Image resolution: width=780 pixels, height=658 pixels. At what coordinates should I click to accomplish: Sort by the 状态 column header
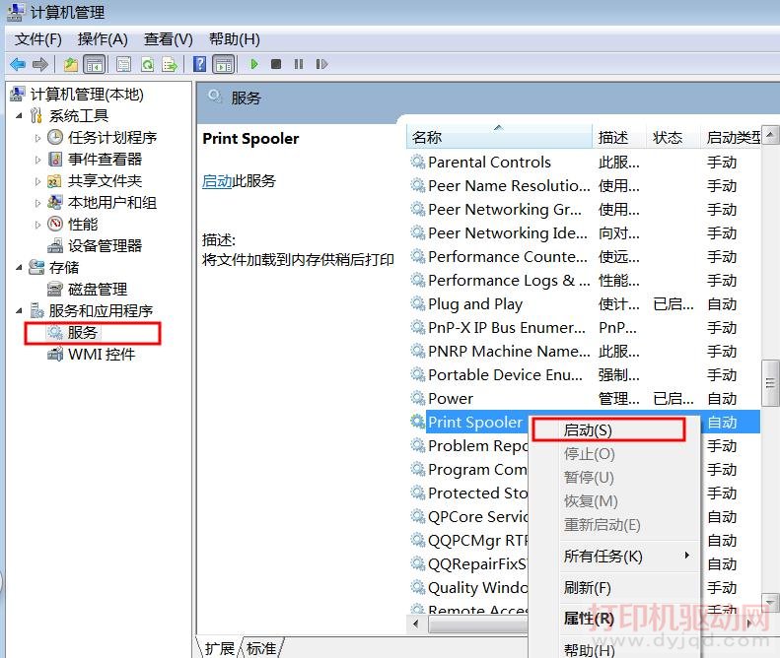(674, 137)
